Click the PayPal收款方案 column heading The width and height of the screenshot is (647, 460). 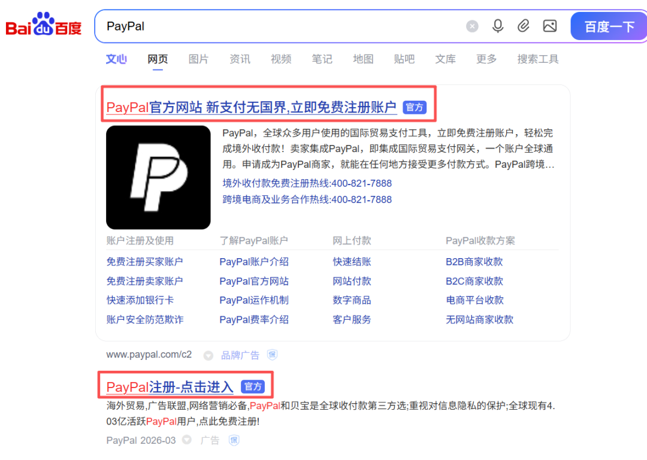pyautogui.click(x=480, y=241)
